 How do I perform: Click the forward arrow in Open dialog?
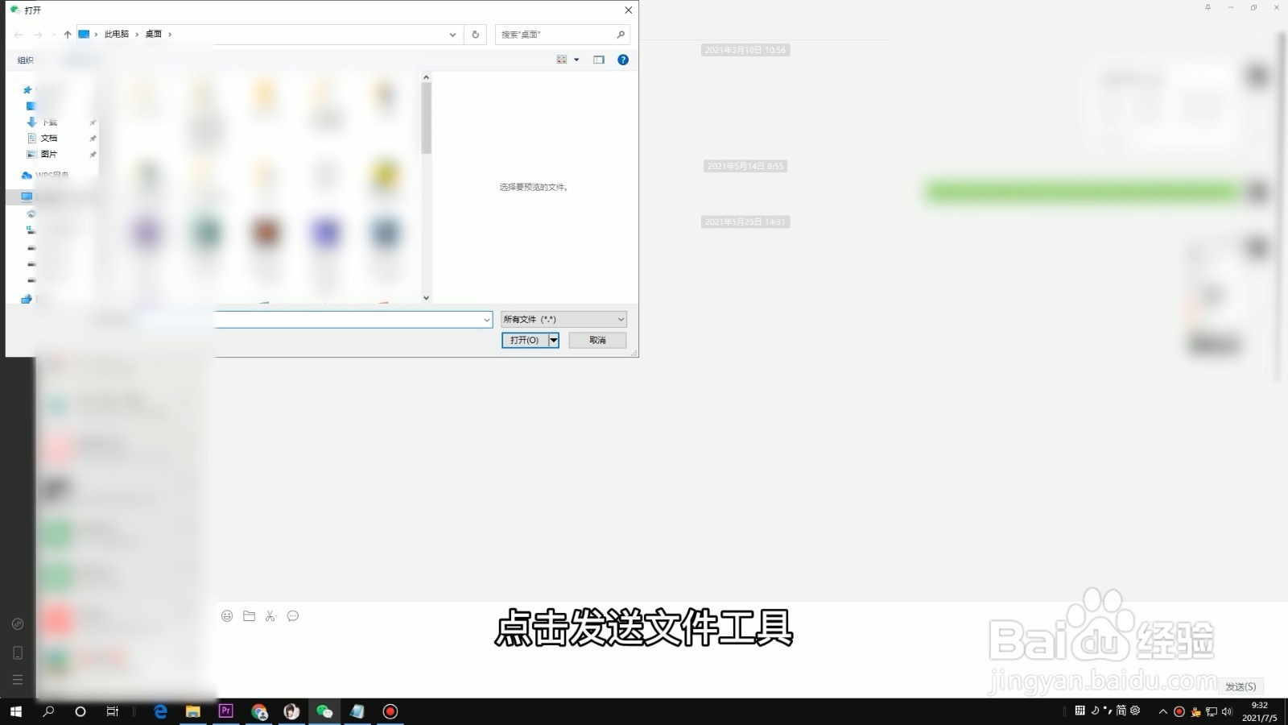(x=38, y=35)
